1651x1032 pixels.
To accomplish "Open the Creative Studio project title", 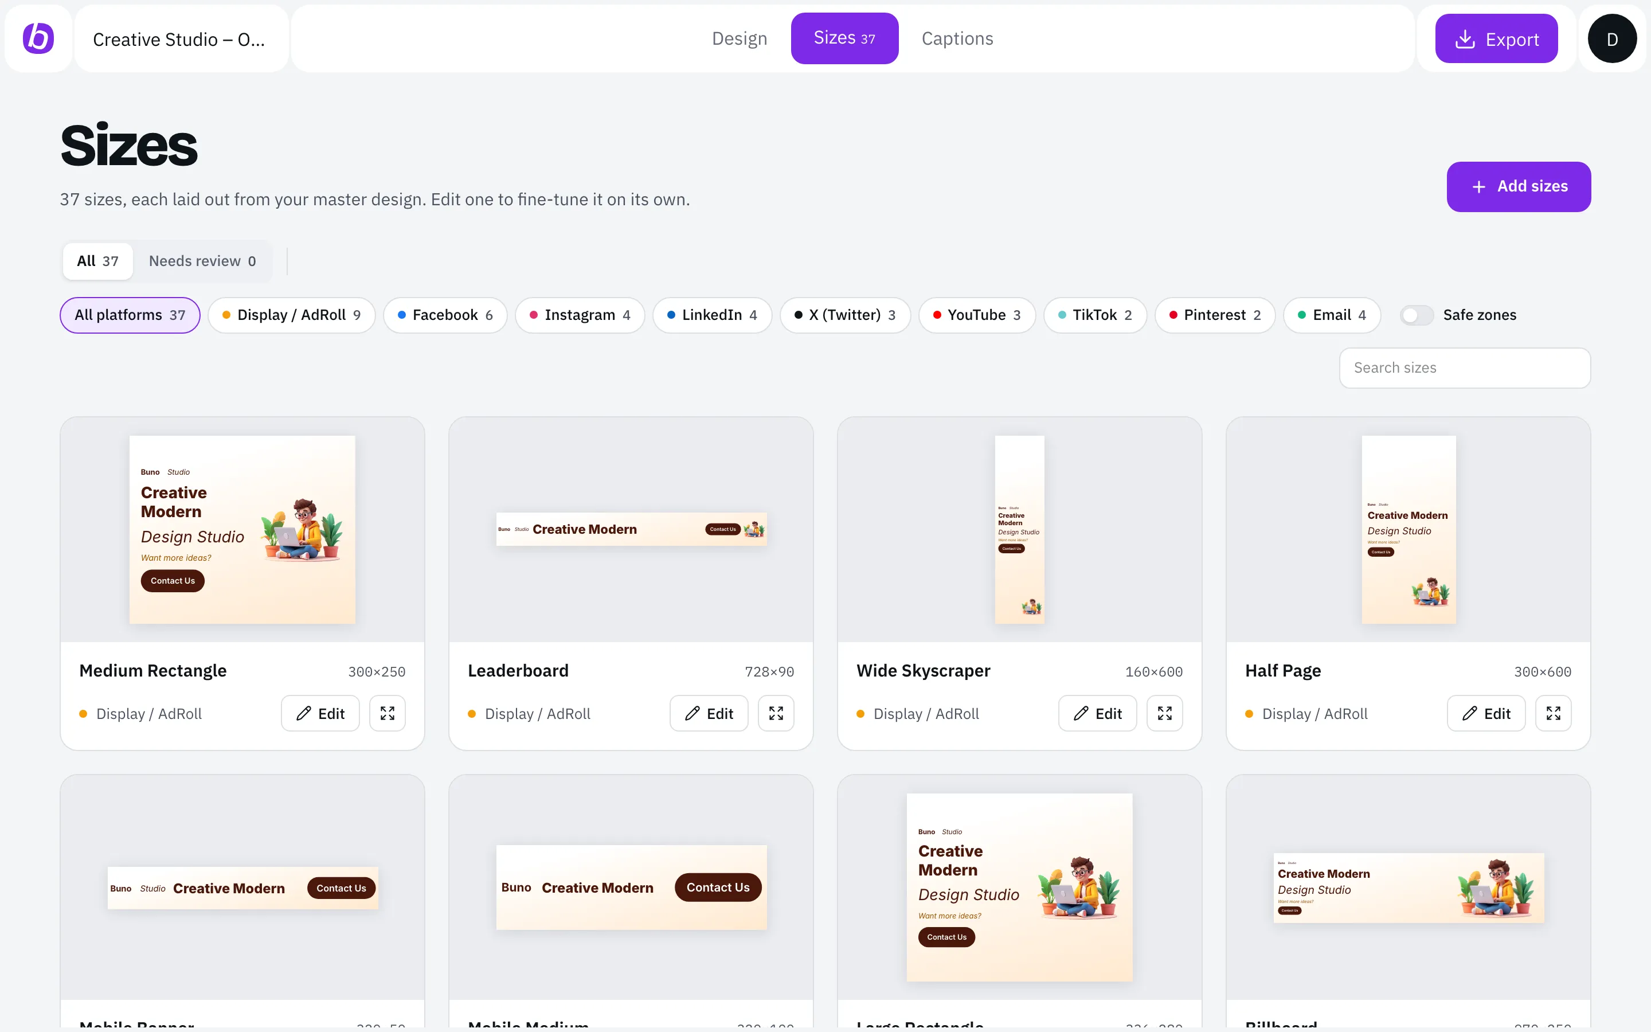I will click(179, 40).
